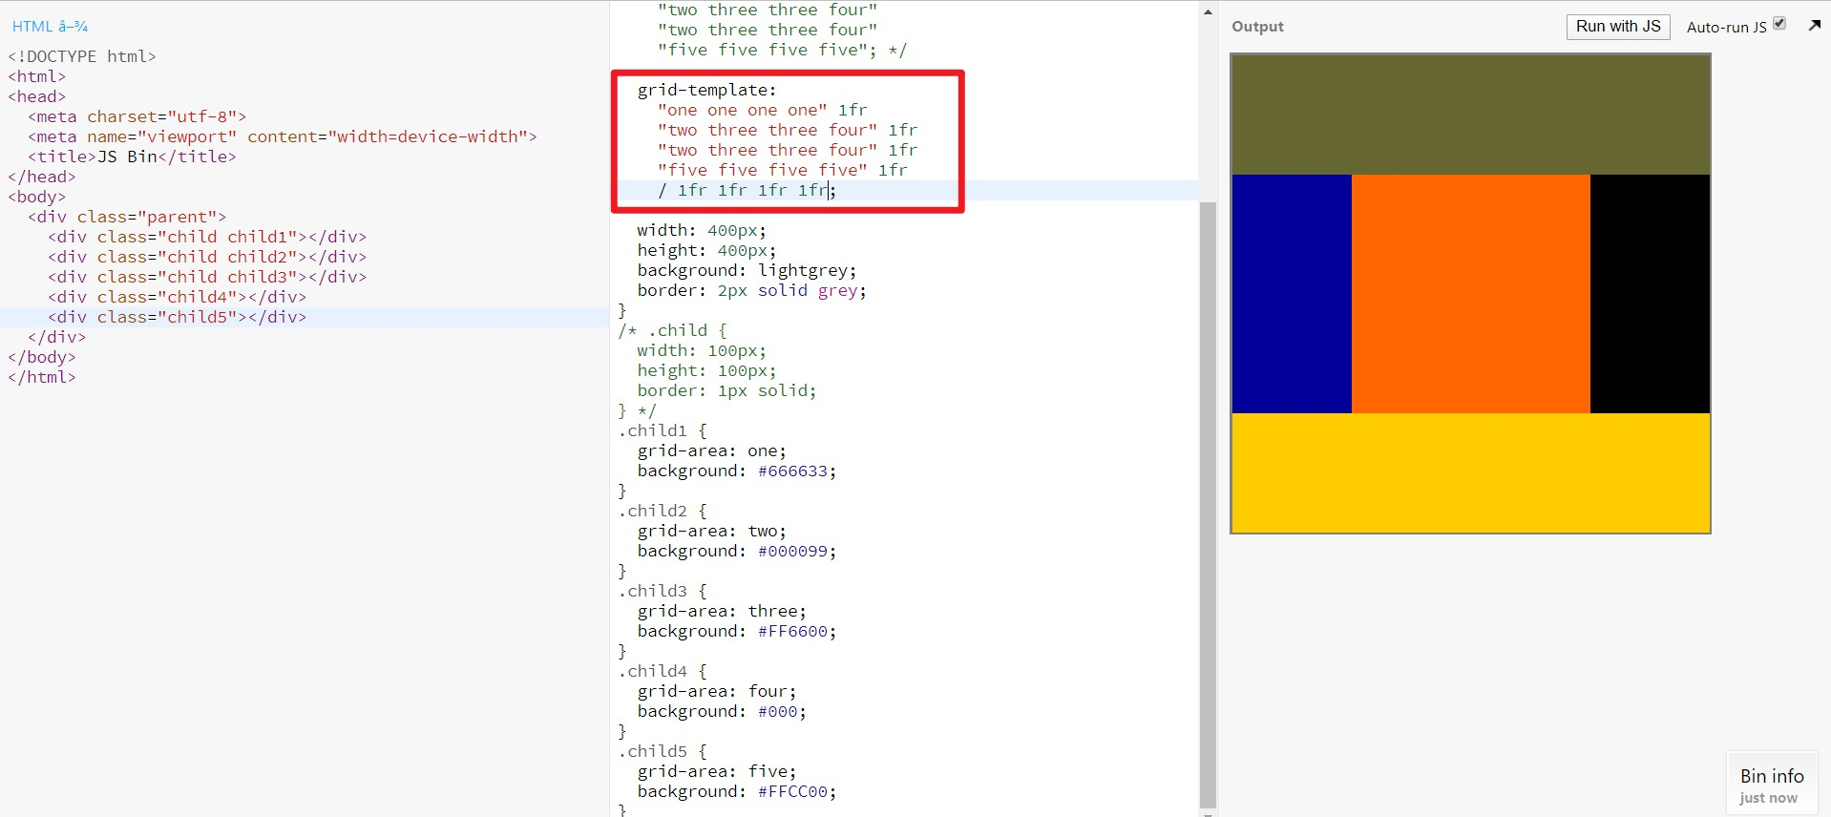The width and height of the screenshot is (1831, 817).
Task: Click the '.child4 {' selector line
Action: pos(663,671)
